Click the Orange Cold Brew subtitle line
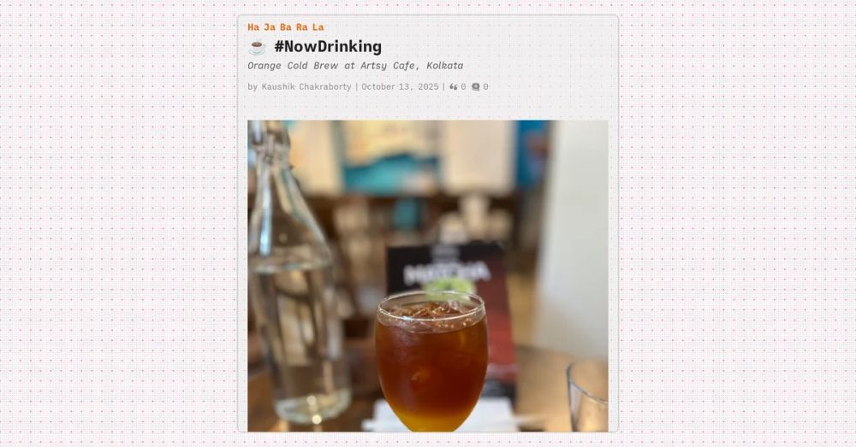Screen dimensions: 856x447 click(x=355, y=66)
